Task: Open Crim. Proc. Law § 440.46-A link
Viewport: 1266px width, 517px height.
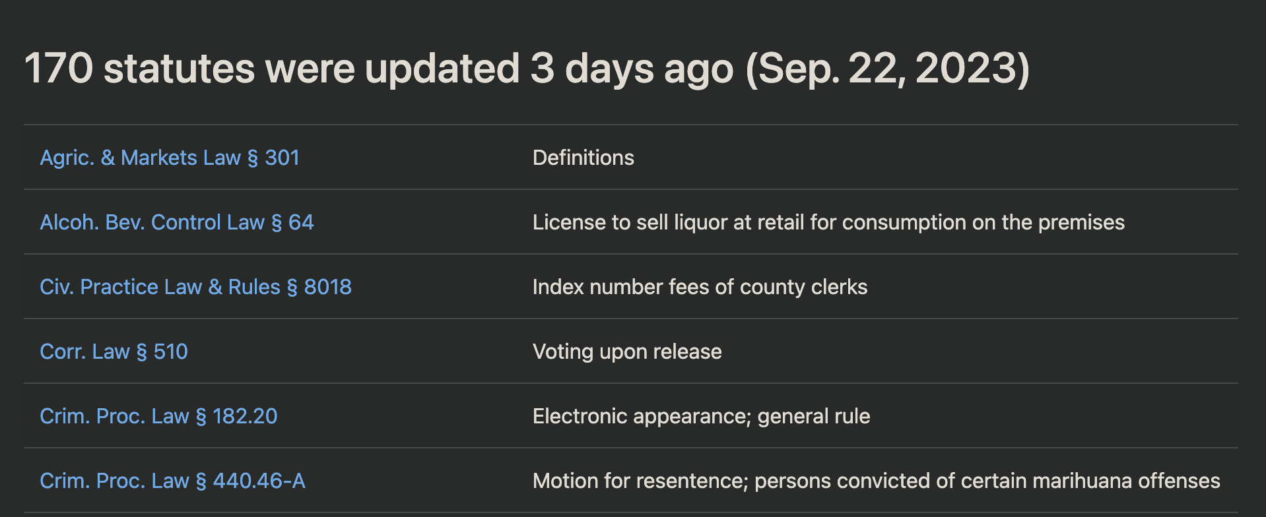Action: [172, 481]
